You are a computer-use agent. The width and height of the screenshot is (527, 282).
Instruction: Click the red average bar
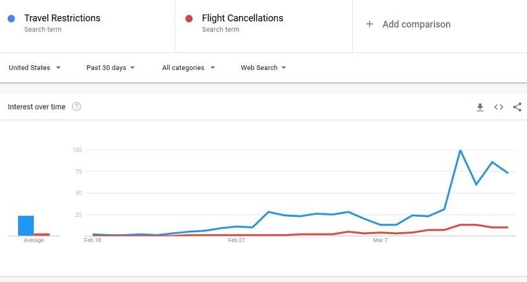(x=42, y=234)
